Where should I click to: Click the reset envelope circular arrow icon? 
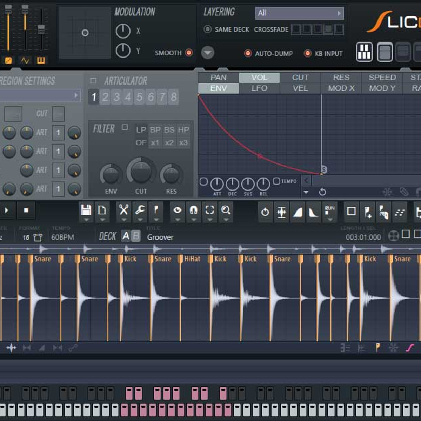tap(322, 192)
